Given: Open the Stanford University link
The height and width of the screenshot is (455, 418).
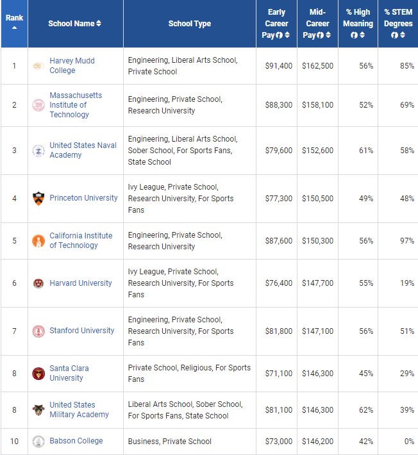Looking at the screenshot, I should coord(81,331).
